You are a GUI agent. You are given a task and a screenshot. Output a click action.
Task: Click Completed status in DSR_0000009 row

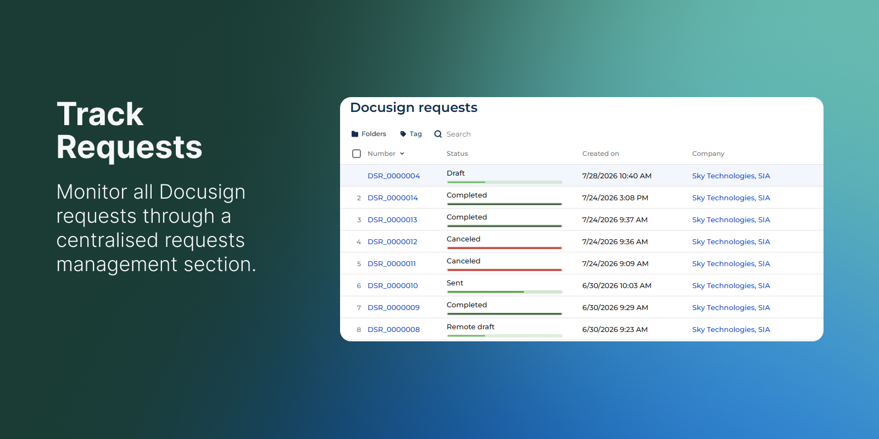466,305
